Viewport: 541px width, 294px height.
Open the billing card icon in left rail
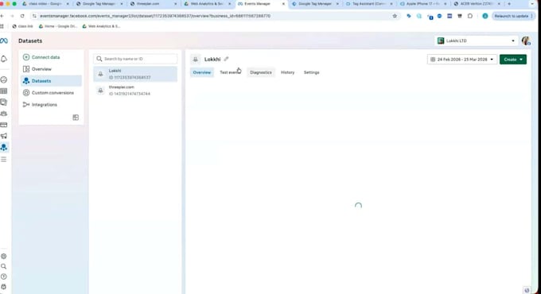pyautogui.click(x=4, y=125)
